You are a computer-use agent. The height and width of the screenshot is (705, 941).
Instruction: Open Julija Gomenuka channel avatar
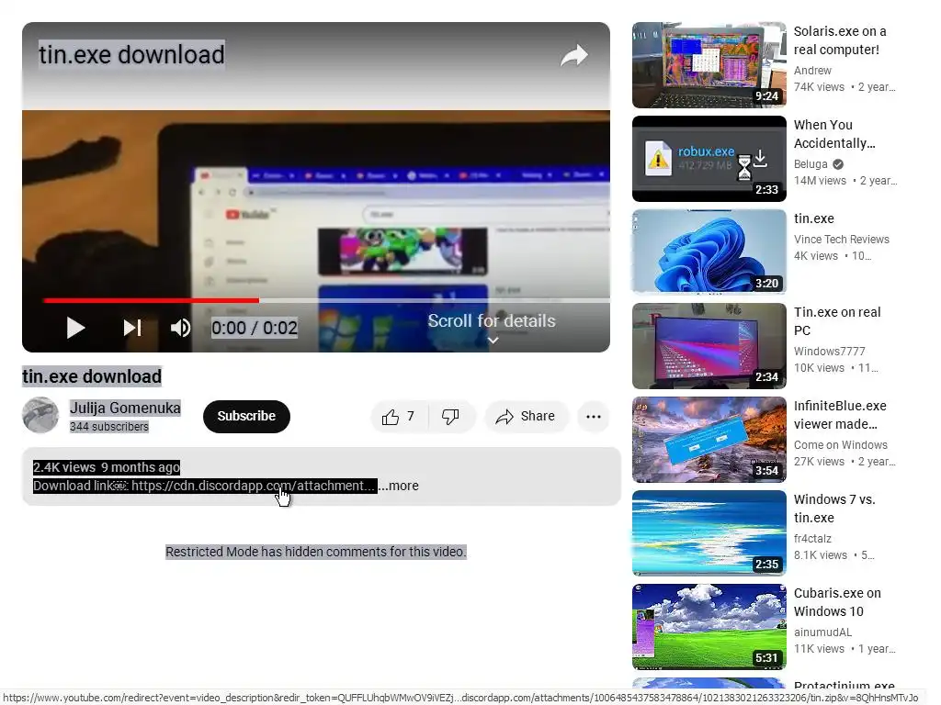pyautogui.click(x=40, y=415)
